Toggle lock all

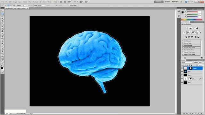tap(192, 65)
